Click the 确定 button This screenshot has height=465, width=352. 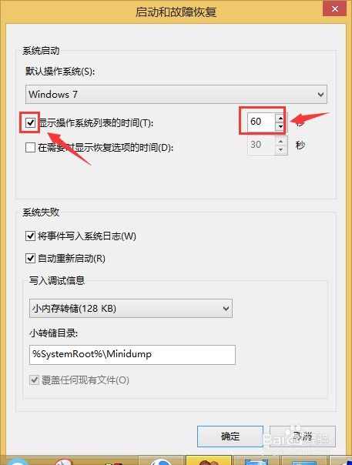(230, 437)
